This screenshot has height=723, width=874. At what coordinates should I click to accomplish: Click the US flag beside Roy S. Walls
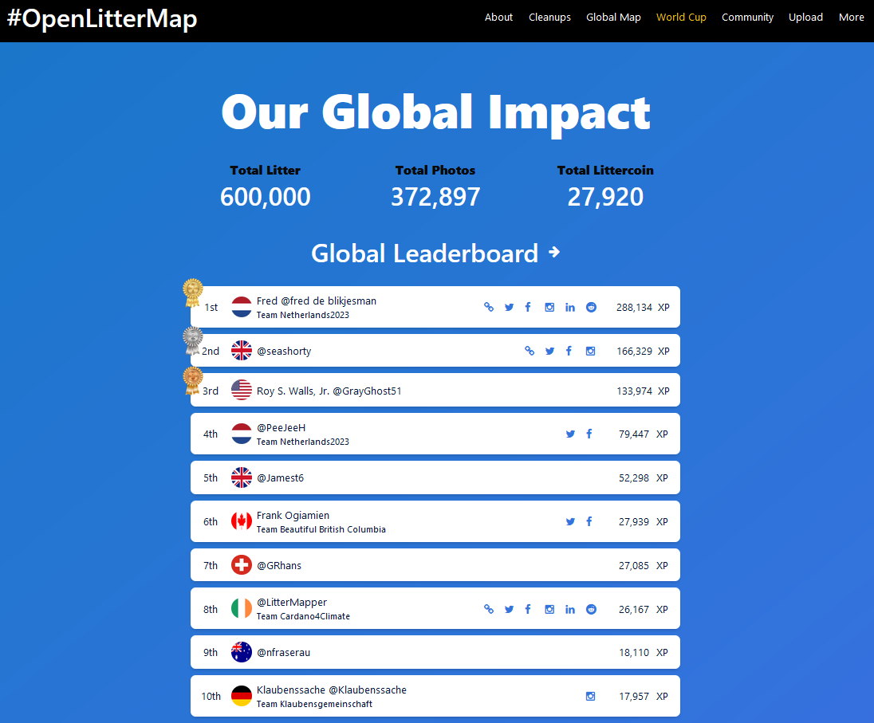pyautogui.click(x=242, y=391)
